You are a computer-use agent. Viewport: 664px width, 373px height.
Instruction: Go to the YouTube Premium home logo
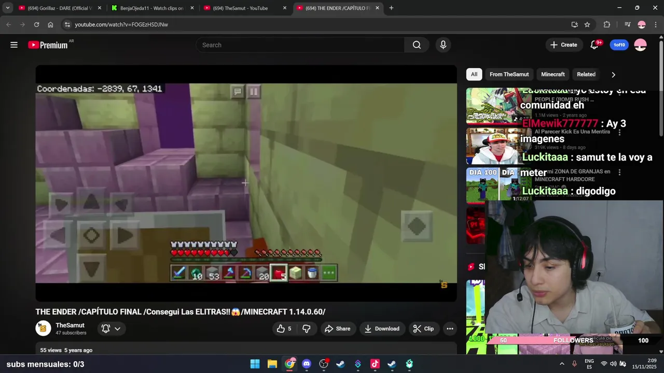(x=48, y=45)
